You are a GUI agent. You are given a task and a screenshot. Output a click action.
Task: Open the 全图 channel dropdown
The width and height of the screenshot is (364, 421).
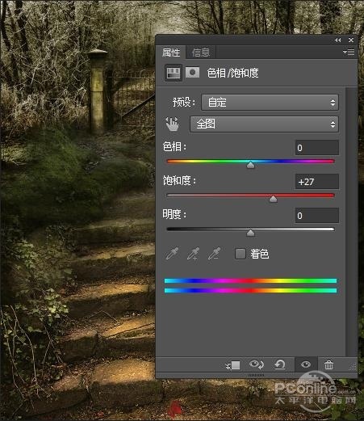(264, 124)
